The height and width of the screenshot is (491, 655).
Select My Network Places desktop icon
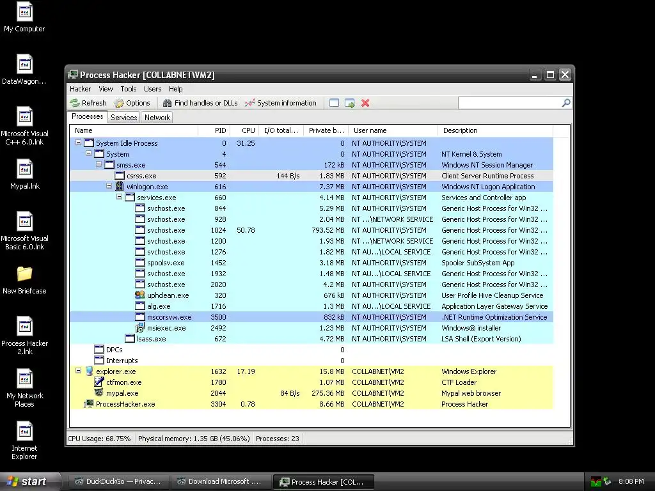25,388
